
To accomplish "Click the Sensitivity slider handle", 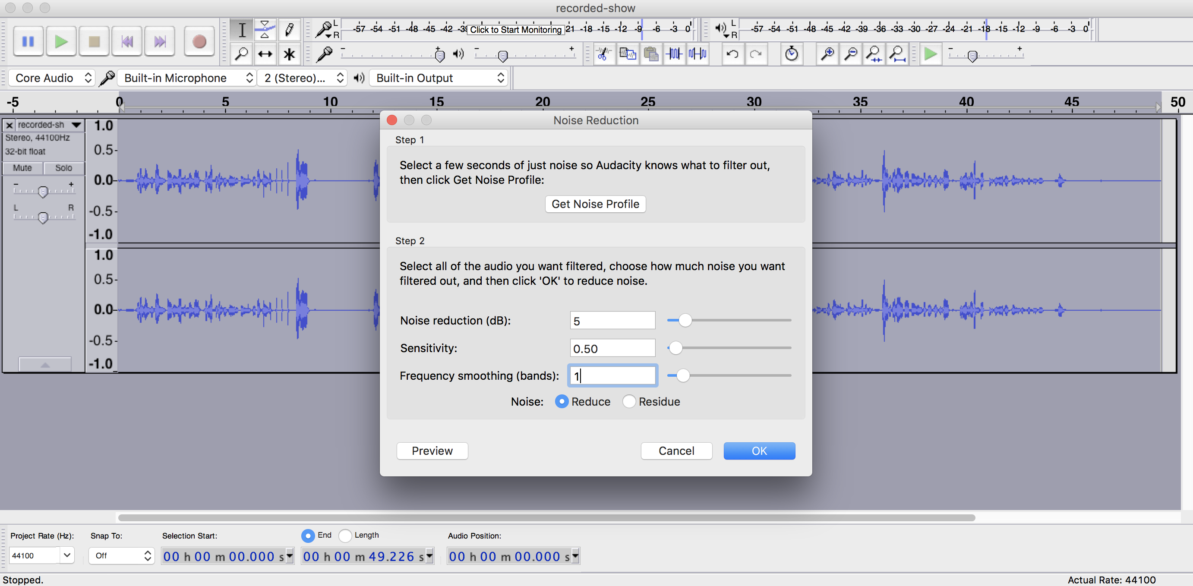I will tap(675, 347).
